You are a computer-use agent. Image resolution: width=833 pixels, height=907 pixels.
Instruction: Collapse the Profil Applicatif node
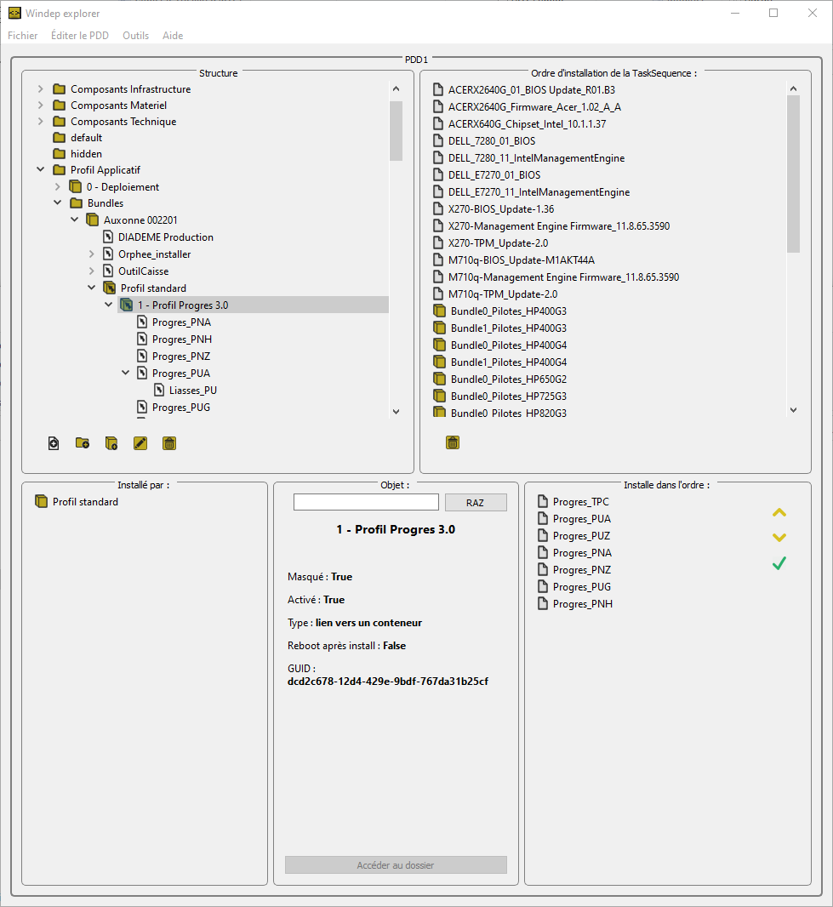pyautogui.click(x=40, y=169)
